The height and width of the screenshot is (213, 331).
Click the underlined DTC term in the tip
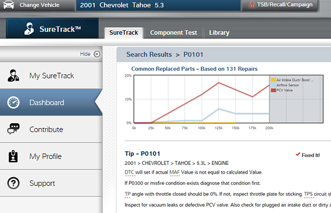[129, 172]
